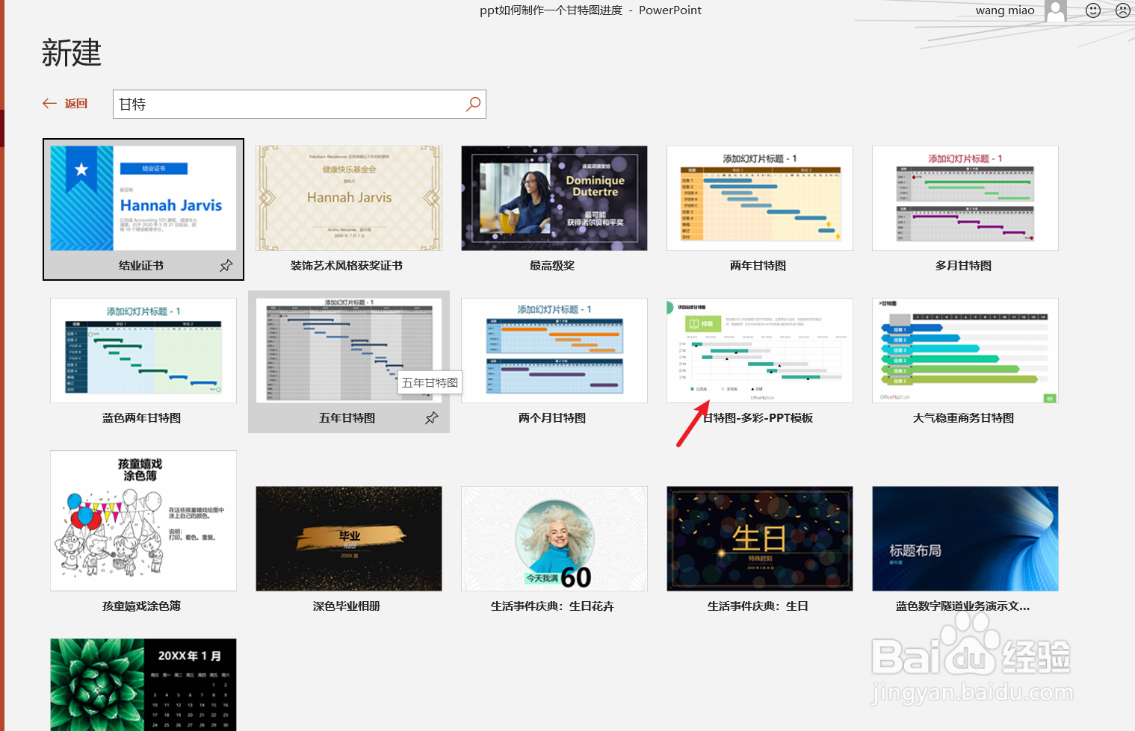Click the 两个月甘特图 label
The height and width of the screenshot is (731, 1135).
[x=552, y=418]
